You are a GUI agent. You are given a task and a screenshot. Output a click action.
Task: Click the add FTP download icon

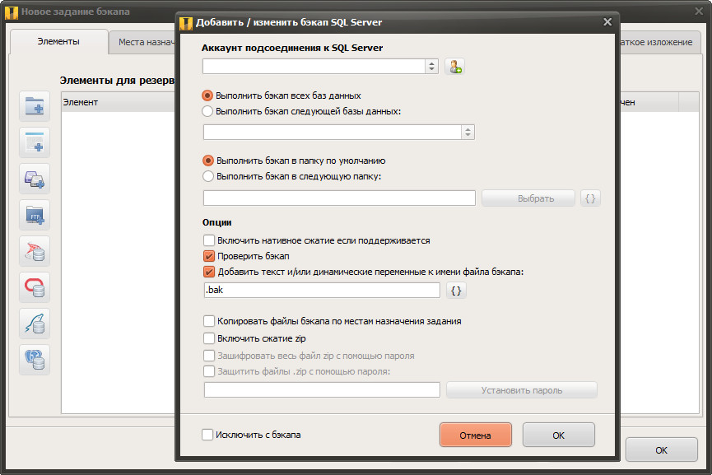pyautogui.click(x=35, y=215)
